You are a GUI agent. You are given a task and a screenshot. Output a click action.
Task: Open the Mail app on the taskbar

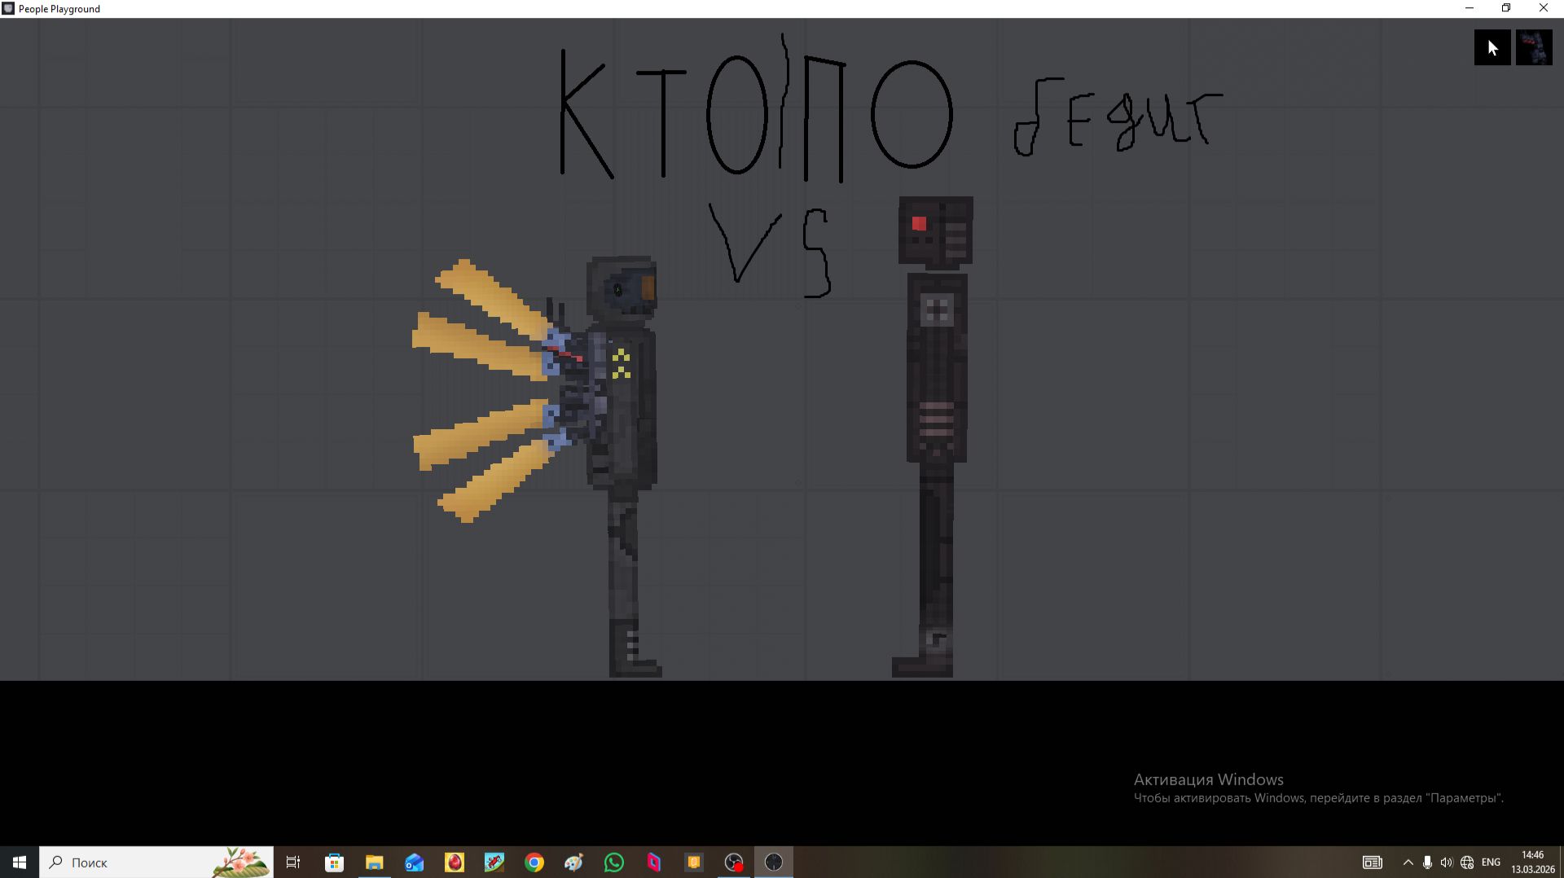tap(414, 862)
